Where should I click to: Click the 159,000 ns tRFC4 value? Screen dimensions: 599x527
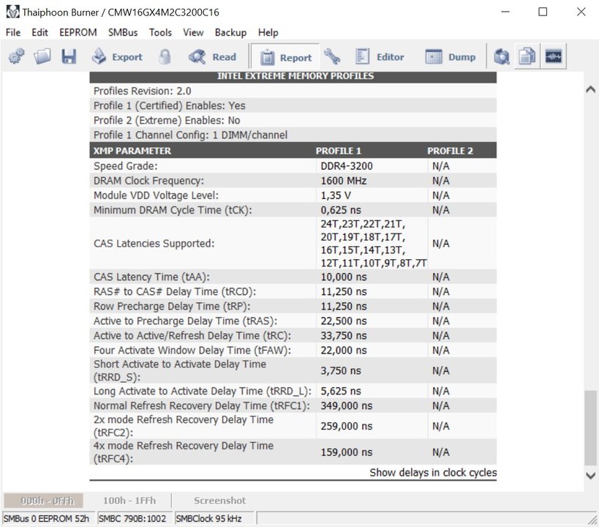point(346,452)
